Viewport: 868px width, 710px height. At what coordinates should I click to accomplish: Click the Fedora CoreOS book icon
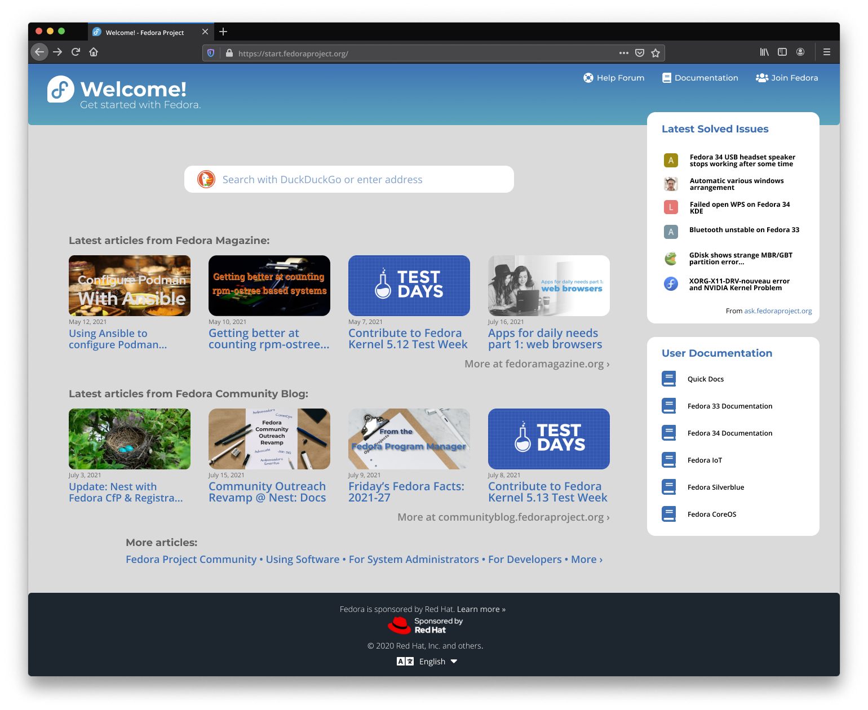click(669, 514)
